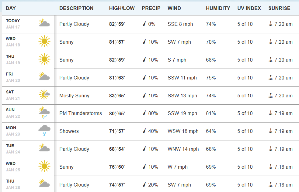This screenshot has height=192, width=299.
Task: Click the showers cloud icon for Monday
Action: (x=44, y=130)
